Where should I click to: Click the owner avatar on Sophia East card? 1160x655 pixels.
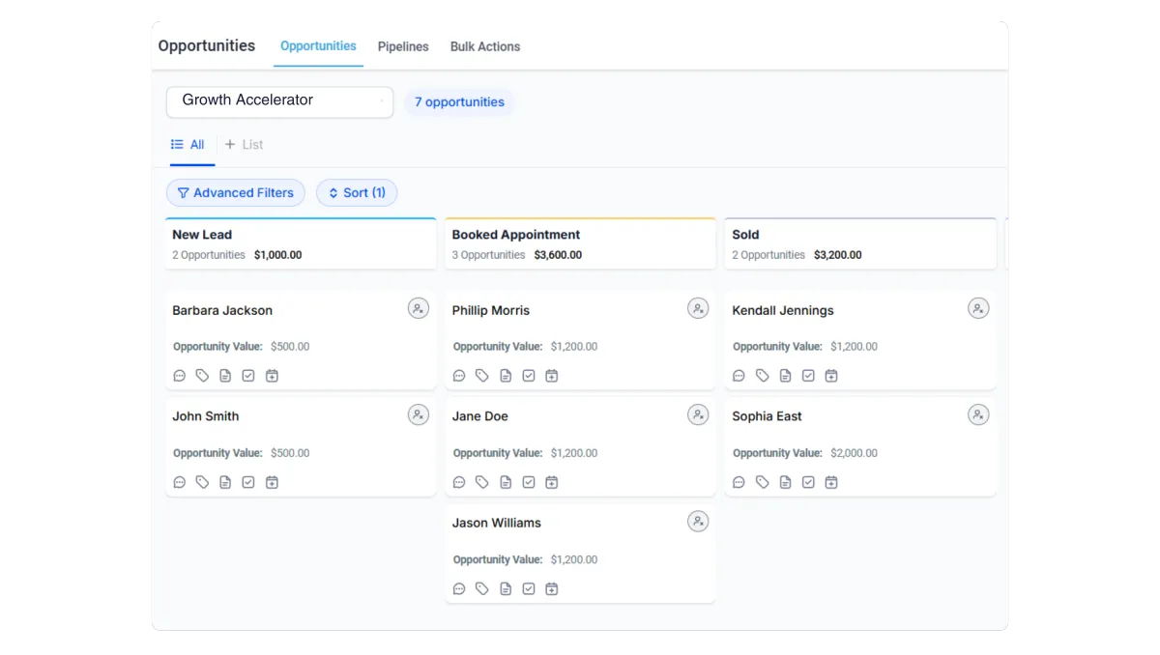click(x=978, y=415)
